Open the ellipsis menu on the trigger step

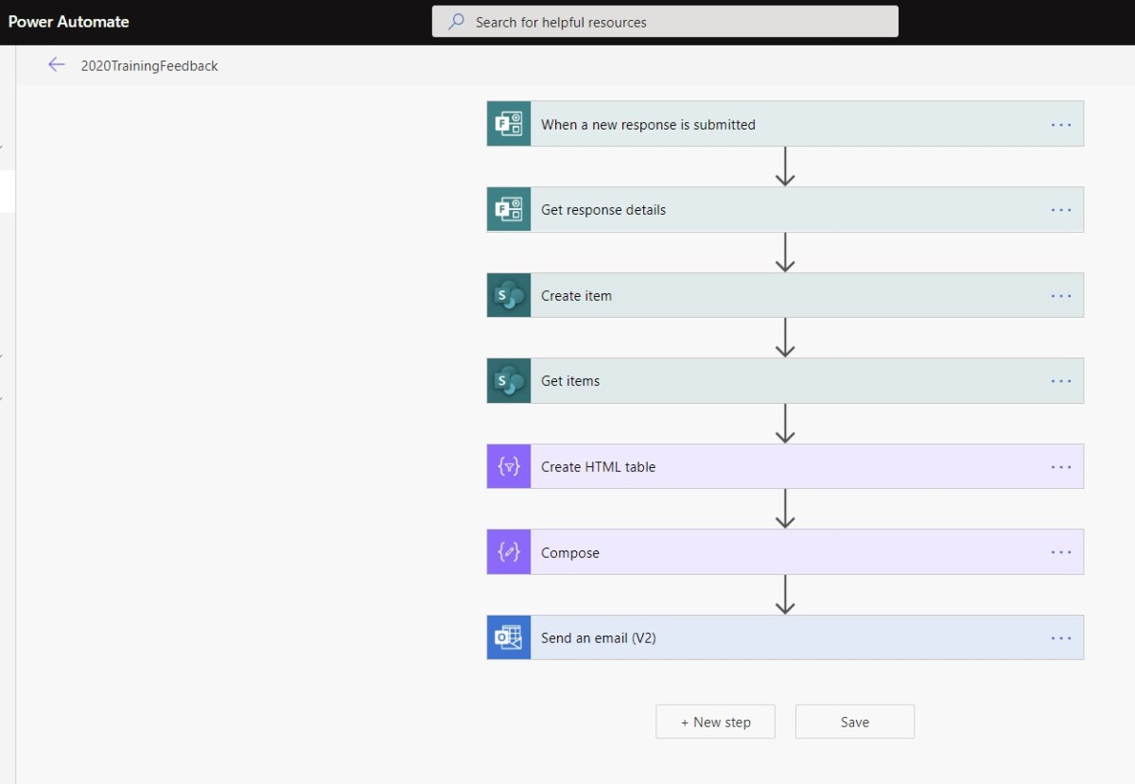click(1060, 124)
